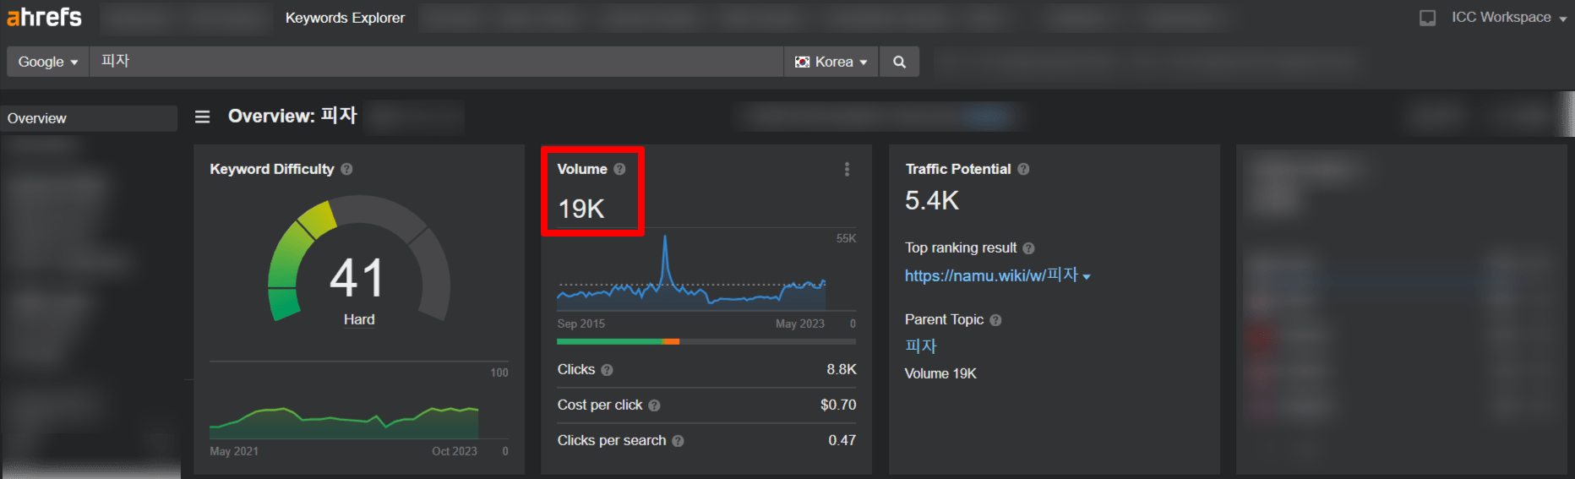Open the hamburger menu beside Overview
Viewport: 1575px width, 479px height.
pyautogui.click(x=202, y=117)
